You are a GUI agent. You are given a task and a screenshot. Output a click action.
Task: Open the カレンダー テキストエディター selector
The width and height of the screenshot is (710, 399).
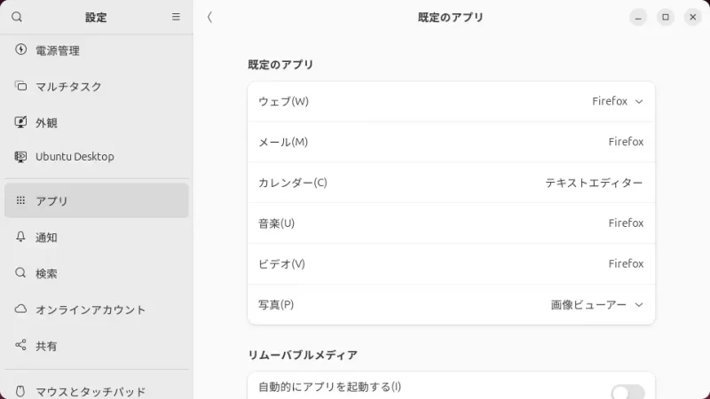594,183
